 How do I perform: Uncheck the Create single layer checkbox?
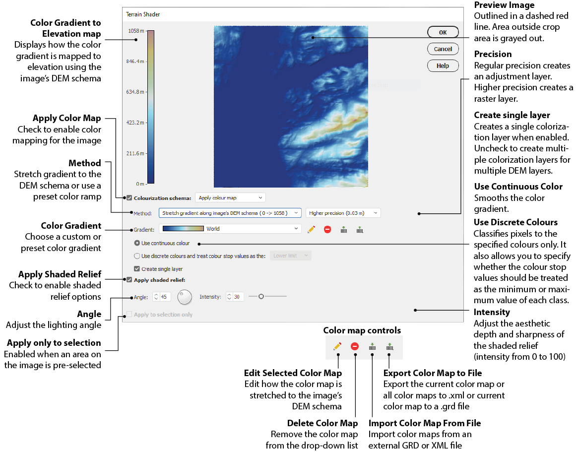[137, 269]
